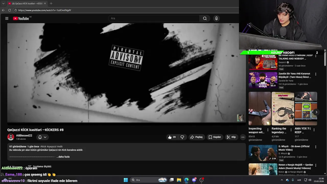Expand description with '...daha fazla'
Viewport: 327px width, 184px height.
tap(63, 157)
